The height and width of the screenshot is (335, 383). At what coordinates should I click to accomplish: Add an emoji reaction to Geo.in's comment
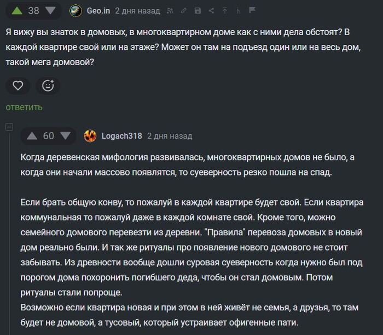click(48, 86)
